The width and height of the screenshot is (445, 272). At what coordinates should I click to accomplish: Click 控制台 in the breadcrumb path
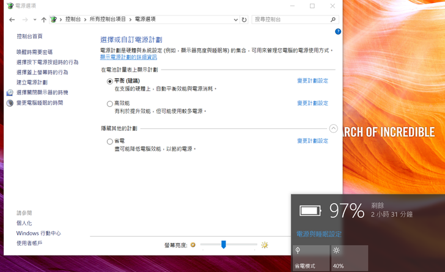coord(72,20)
